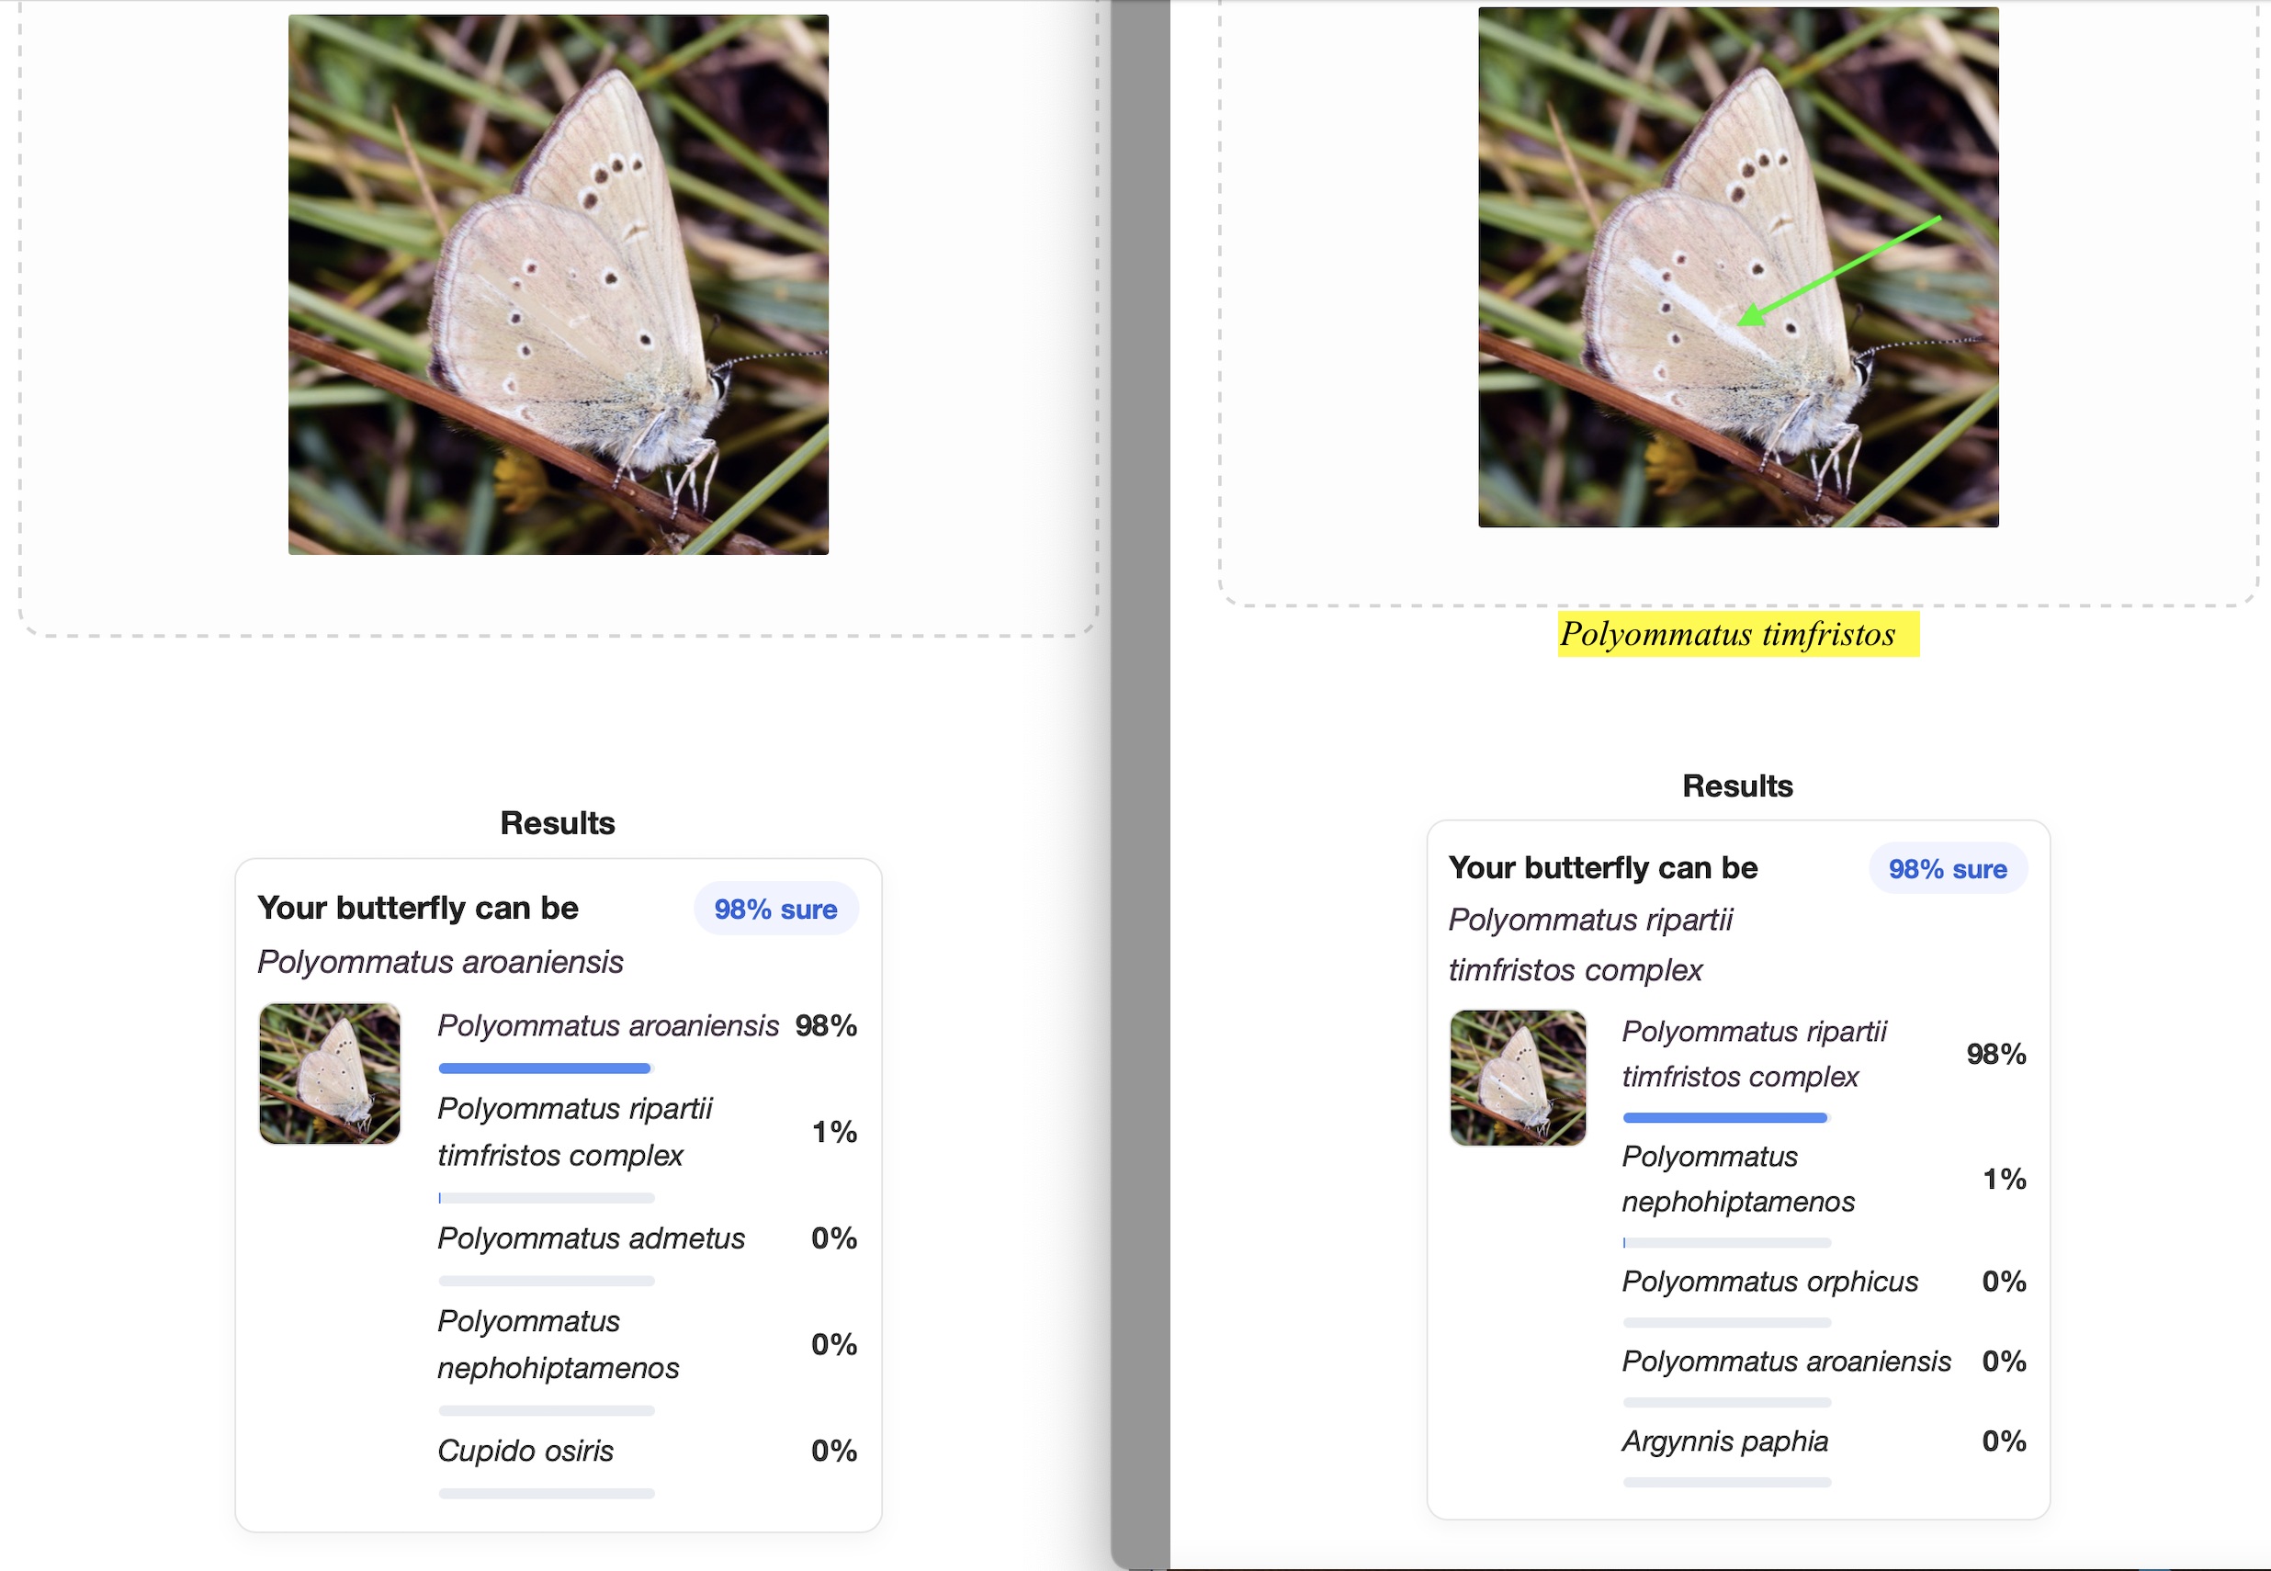Select the Polyommatus orphicus result
This screenshot has width=2271, height=1571.
click(1769, 1282)
